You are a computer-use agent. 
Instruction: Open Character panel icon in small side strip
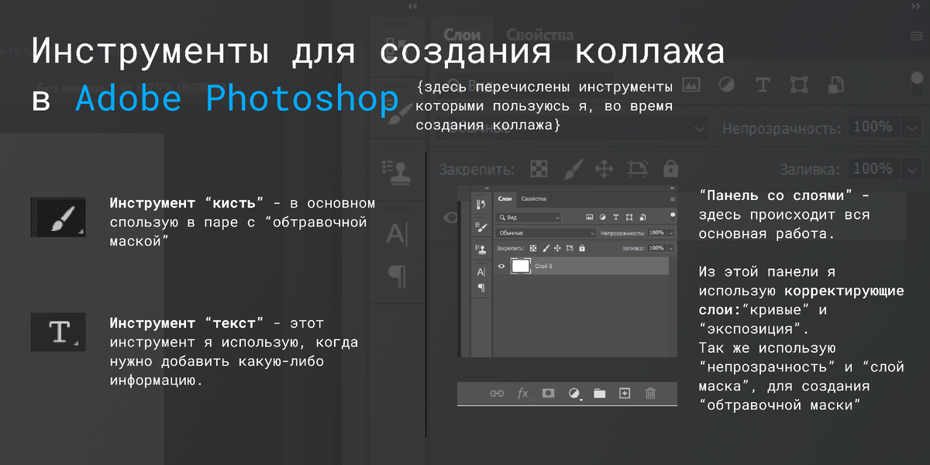click(x=480, y=272)
